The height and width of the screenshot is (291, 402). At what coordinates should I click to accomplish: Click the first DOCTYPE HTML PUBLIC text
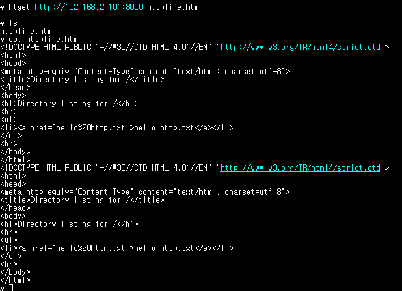tap(46, 48)
